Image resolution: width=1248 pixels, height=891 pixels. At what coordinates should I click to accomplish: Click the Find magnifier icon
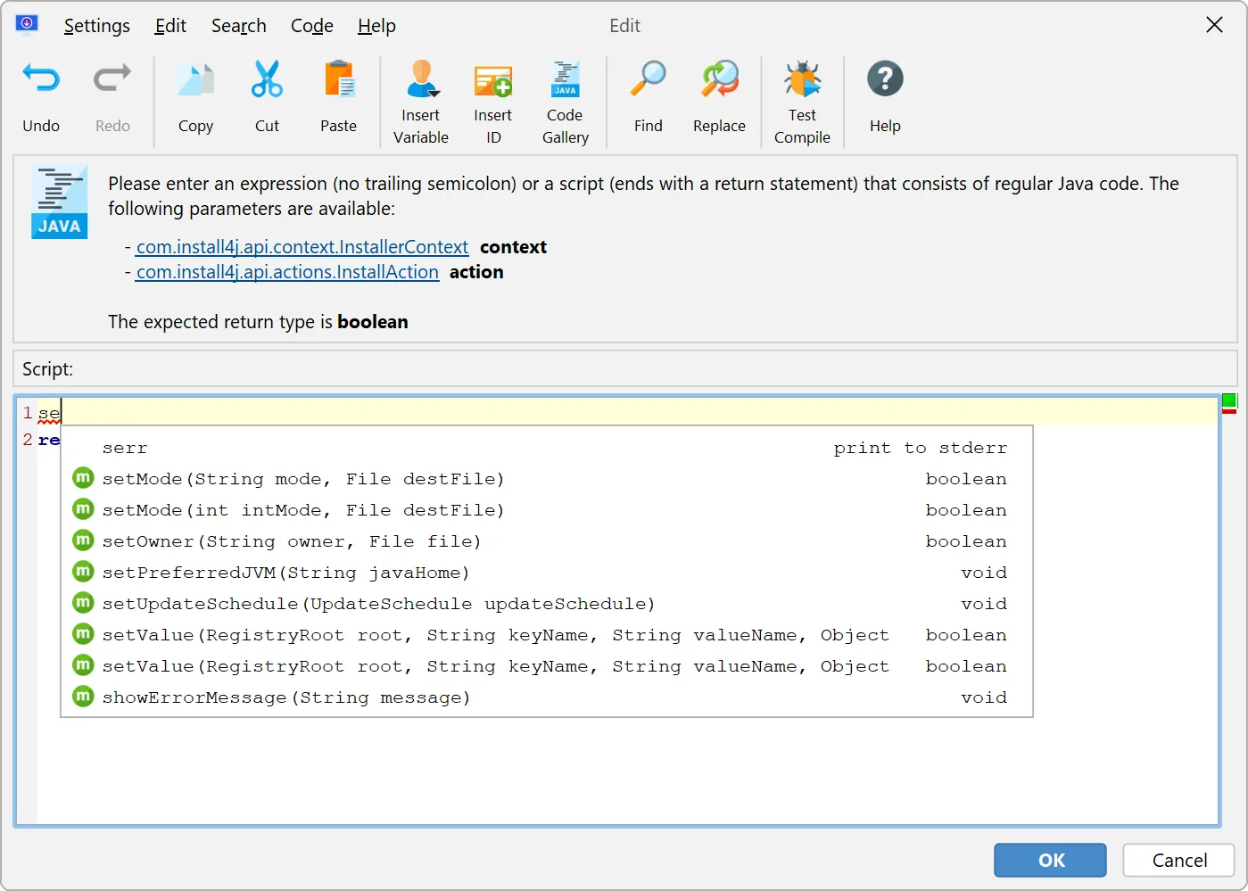pos(649,79)
